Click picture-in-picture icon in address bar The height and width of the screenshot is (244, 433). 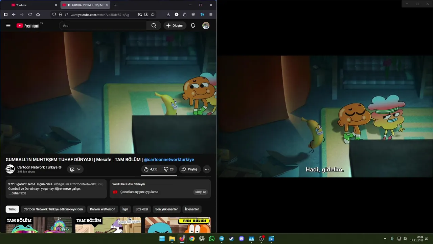(140, 15)
